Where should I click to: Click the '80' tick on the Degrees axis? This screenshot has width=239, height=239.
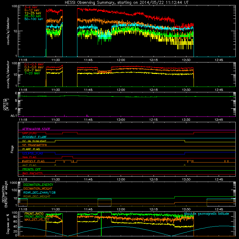click(x=15, y=217)
